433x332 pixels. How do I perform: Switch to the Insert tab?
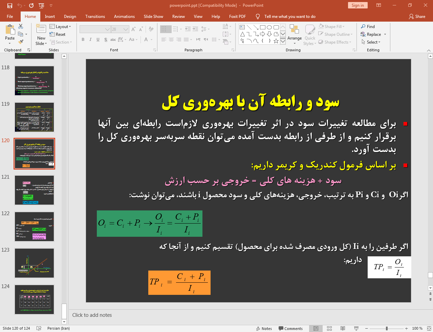click(x=50, y=16)
